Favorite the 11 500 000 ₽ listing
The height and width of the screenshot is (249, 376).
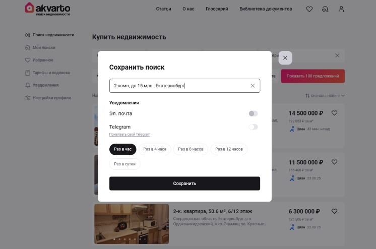click(x=334, y=162)
